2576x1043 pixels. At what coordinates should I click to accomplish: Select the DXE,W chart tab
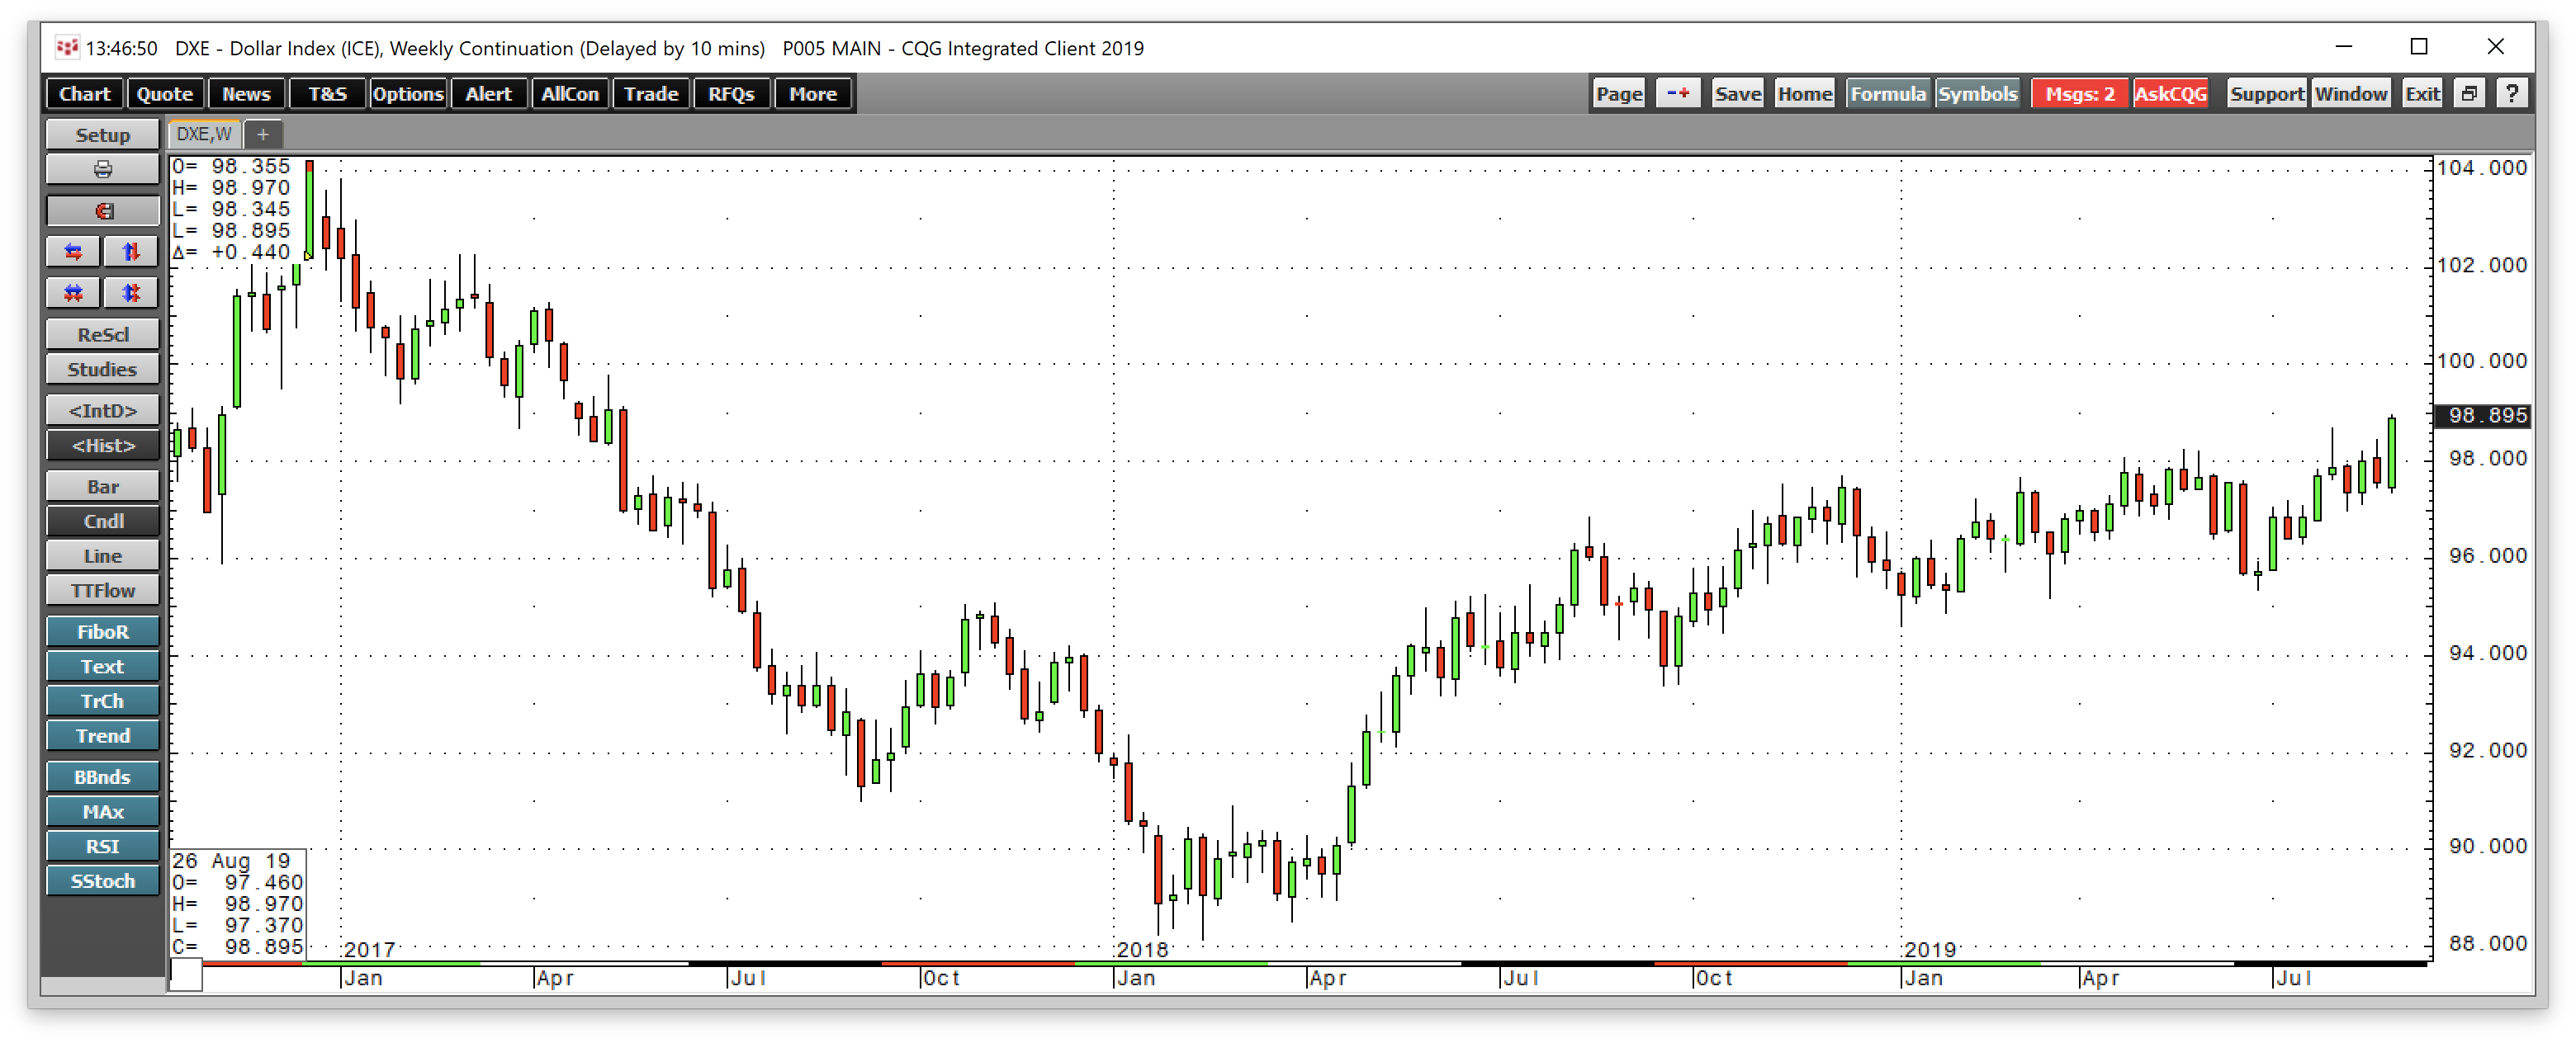coord(204,134)
